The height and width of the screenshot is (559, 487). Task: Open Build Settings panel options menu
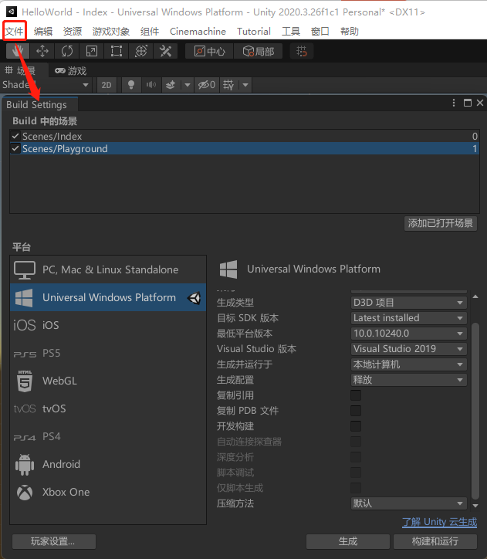click(x=454, y=103)
